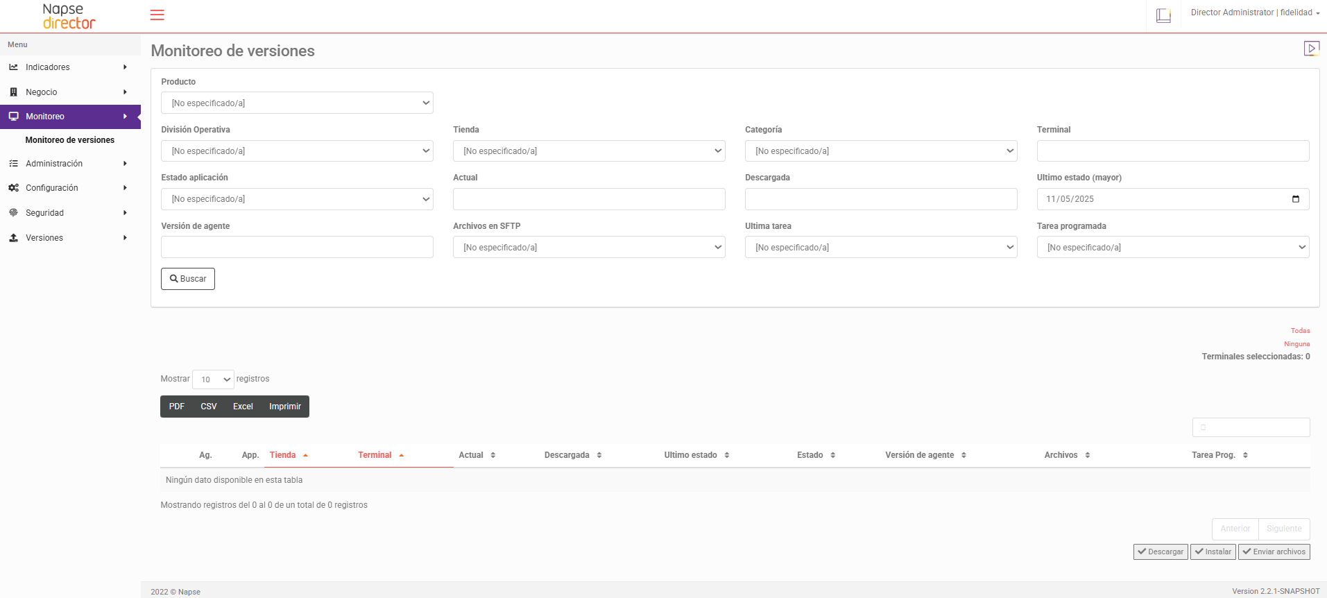The width and height of the screenshot is (1327, 598).
Task: Open the Categoría dropdown
Action: coord(881,151)
